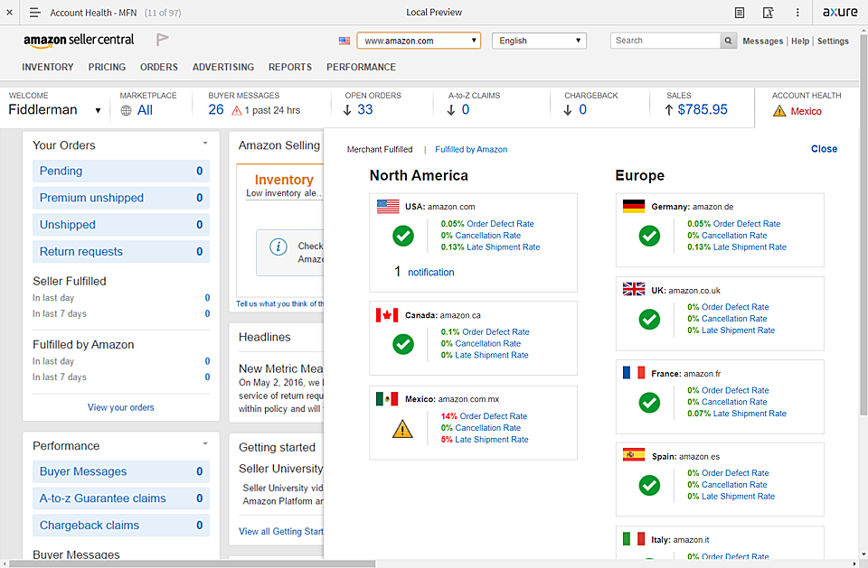Close the account health panel
Screen dimensions: 868x568
pos(824,149)
